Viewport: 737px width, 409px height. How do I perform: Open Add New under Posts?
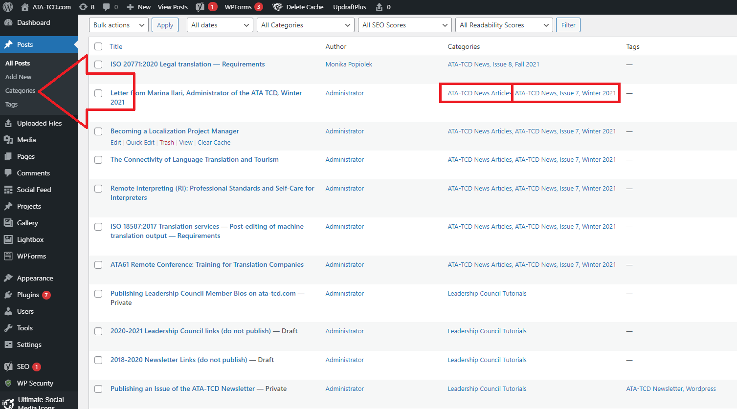pos(18,77)
